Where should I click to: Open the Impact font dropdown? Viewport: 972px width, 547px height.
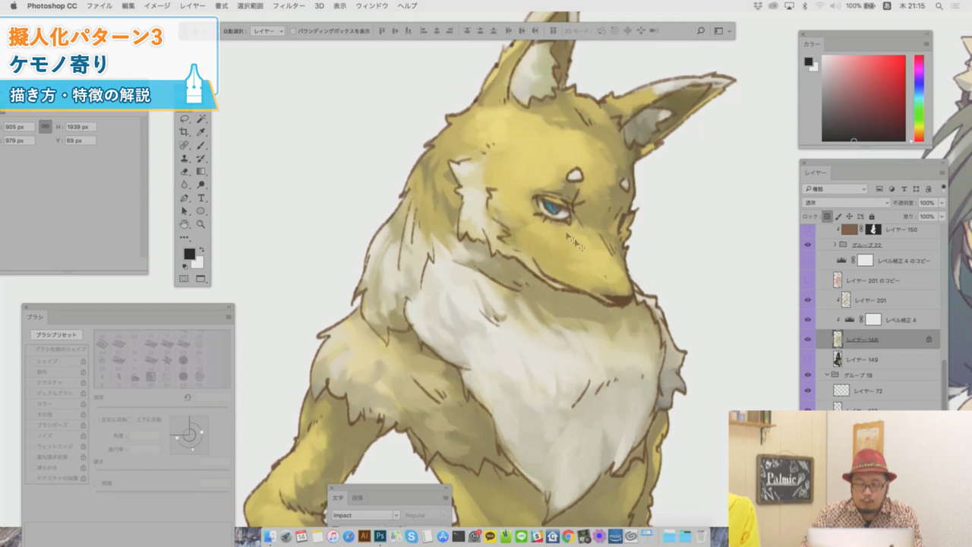tap(364, 515)
